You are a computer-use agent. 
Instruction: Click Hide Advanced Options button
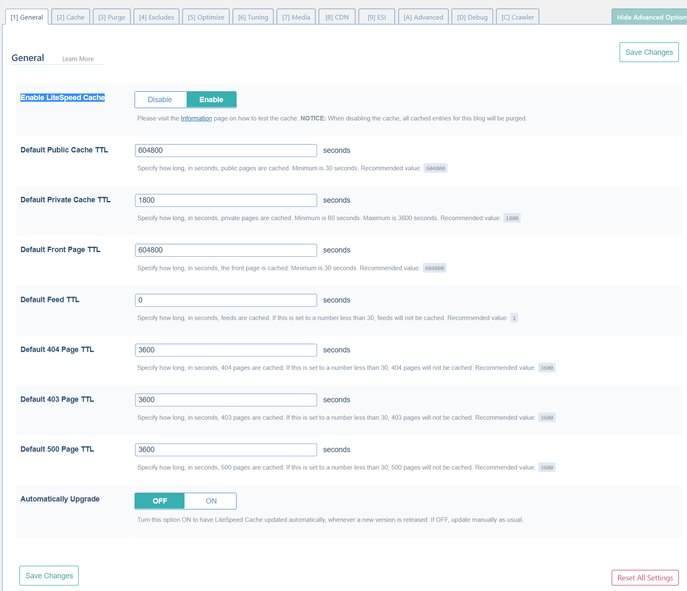click(649, 17)
